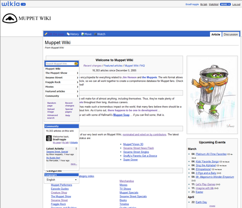Click the Oscar the Grouch skating image

212,95
